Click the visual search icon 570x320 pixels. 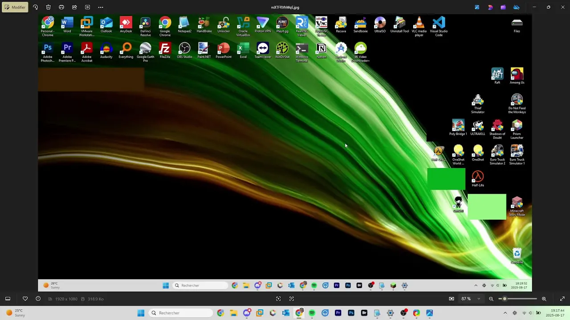tap(278, 299)
